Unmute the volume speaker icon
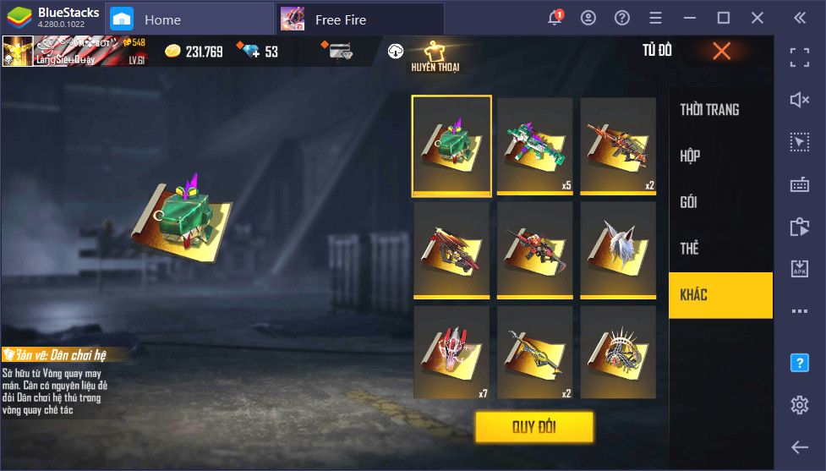 click(x=800, y=100)
